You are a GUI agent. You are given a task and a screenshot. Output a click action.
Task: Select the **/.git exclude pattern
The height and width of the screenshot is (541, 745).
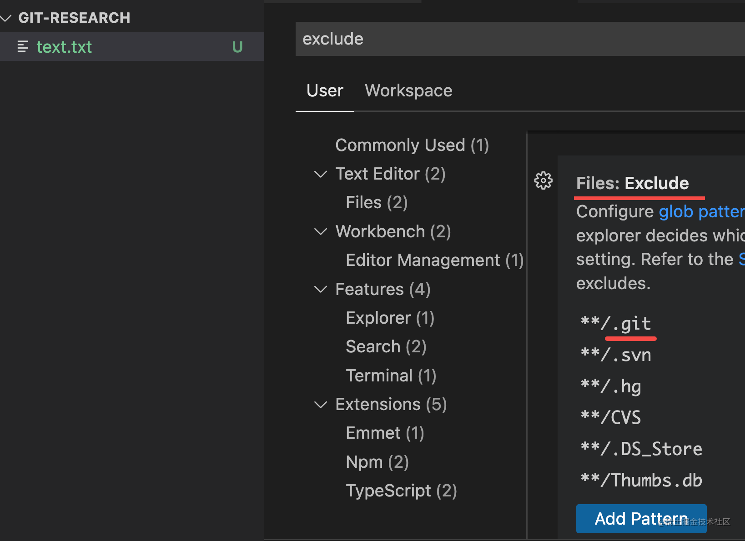click(616, 324)
